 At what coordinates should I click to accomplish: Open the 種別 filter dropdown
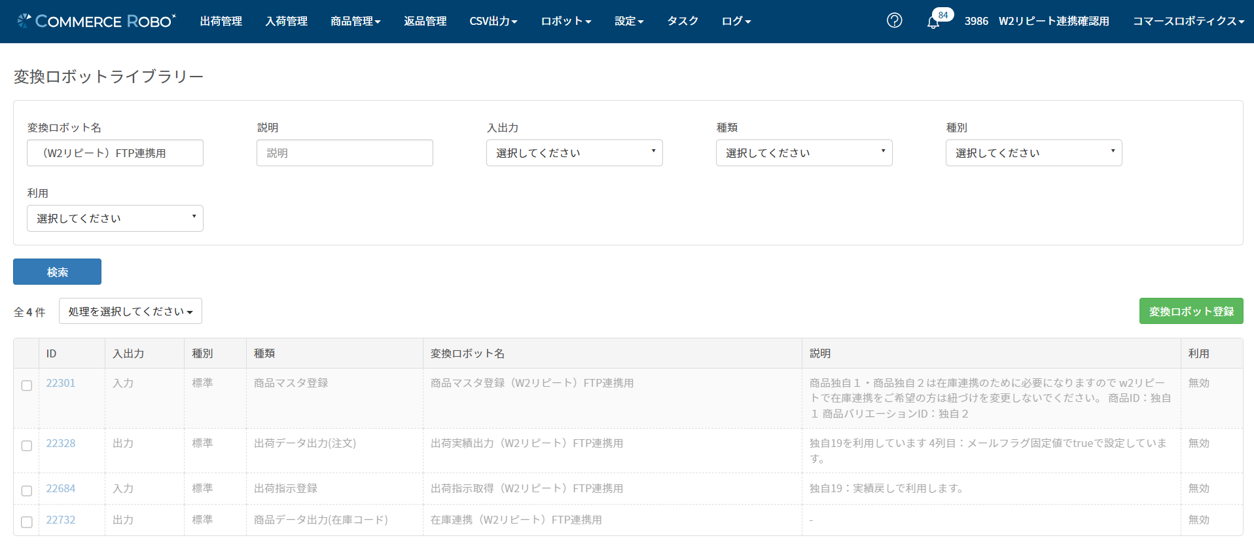(x=1033, y=153)
